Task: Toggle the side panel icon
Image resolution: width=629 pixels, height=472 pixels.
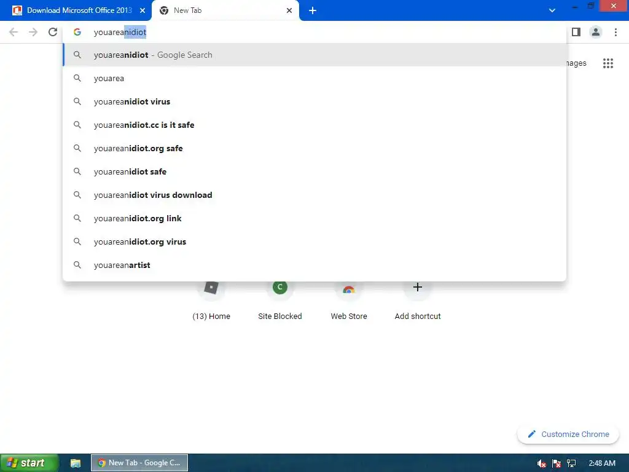Action: [576, 32]
